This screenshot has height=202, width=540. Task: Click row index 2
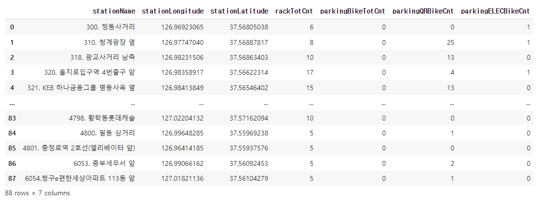pos(12,57)
